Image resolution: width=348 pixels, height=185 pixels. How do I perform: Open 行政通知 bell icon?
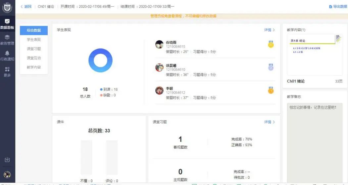coord(7,53)
